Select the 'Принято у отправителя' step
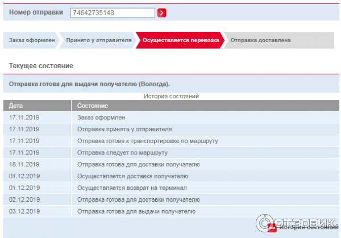The image size is (341, 238). coord(98,40)
